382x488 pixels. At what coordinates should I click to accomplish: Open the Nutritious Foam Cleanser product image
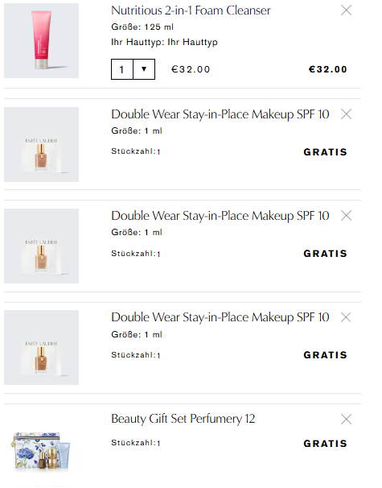[x=41, y=40]
